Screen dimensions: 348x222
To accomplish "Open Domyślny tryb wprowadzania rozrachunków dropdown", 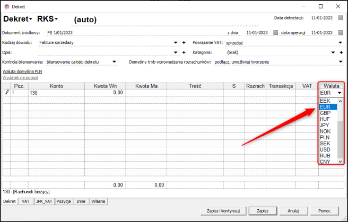I will pos(341,62).
